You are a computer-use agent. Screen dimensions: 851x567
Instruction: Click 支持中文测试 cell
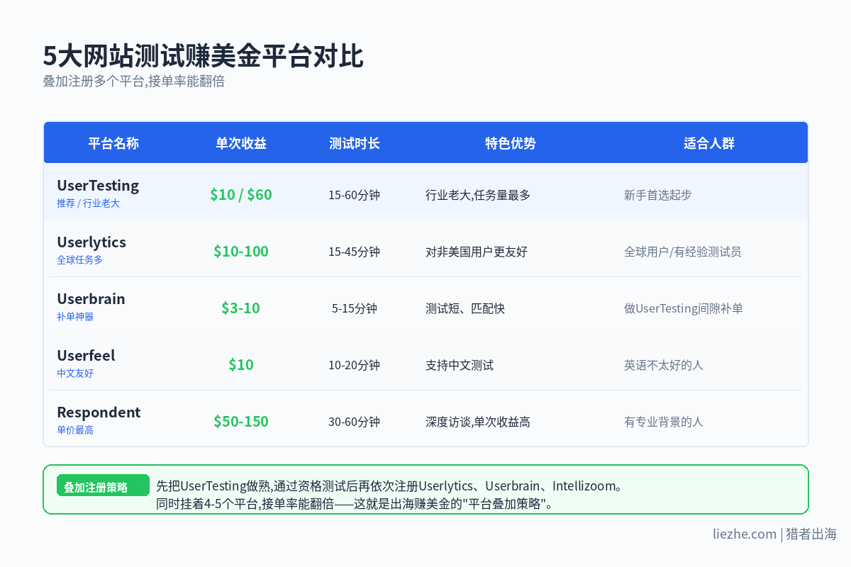coord(460,365)
